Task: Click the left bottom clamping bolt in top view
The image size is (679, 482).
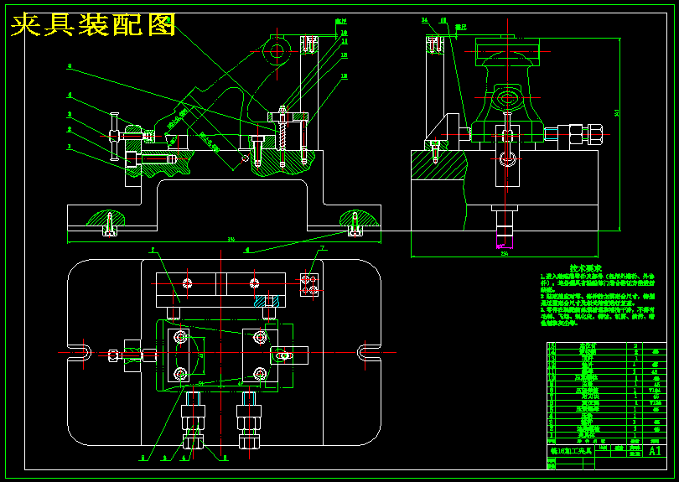Action: pos(193,420)
